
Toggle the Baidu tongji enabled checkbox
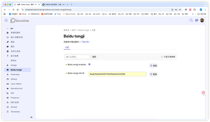tap(89, 64)
